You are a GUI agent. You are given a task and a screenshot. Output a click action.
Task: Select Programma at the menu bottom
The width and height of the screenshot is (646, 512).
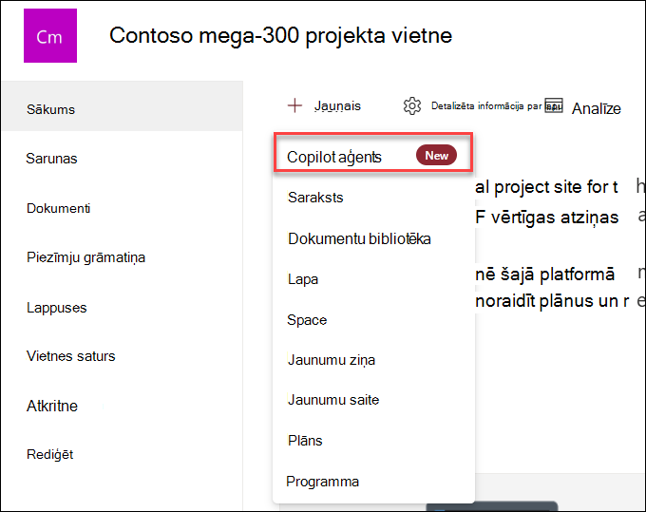click(323, 481)
